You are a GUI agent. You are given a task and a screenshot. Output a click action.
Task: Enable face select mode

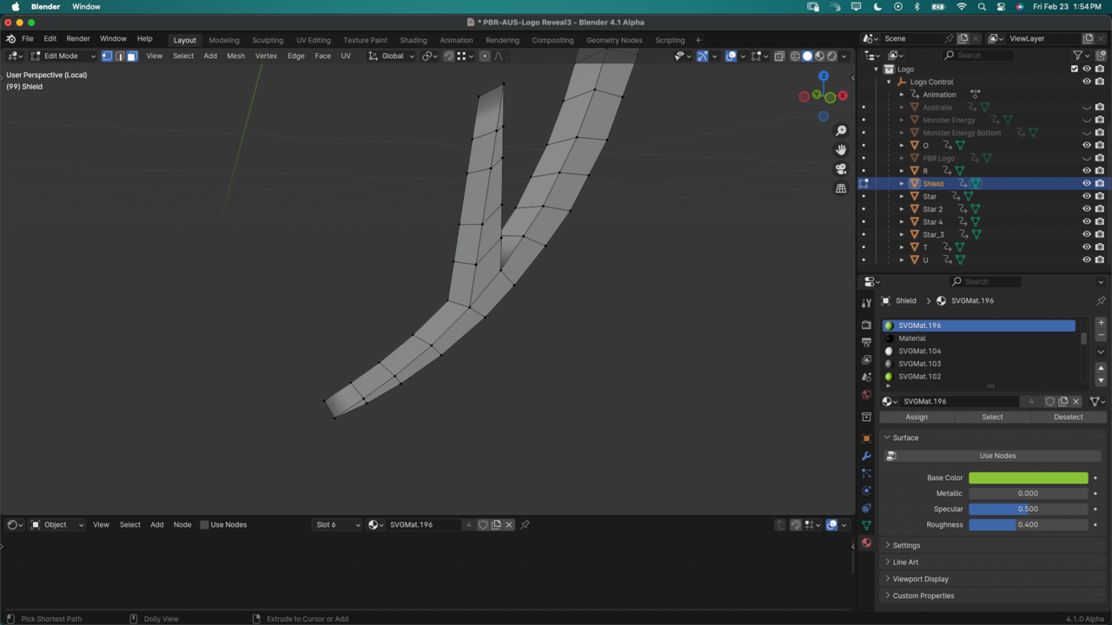pos(132,56)
